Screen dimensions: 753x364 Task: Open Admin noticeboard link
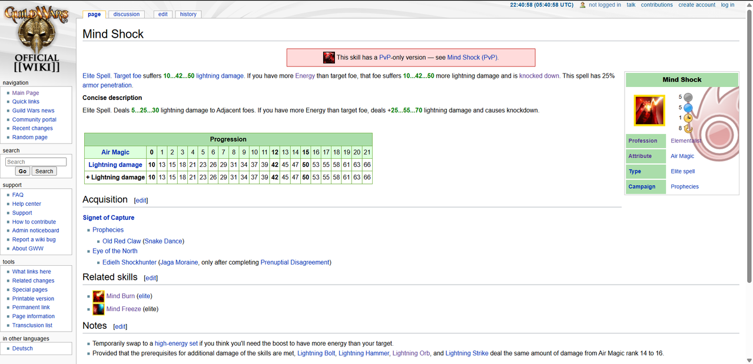point(35,231)
